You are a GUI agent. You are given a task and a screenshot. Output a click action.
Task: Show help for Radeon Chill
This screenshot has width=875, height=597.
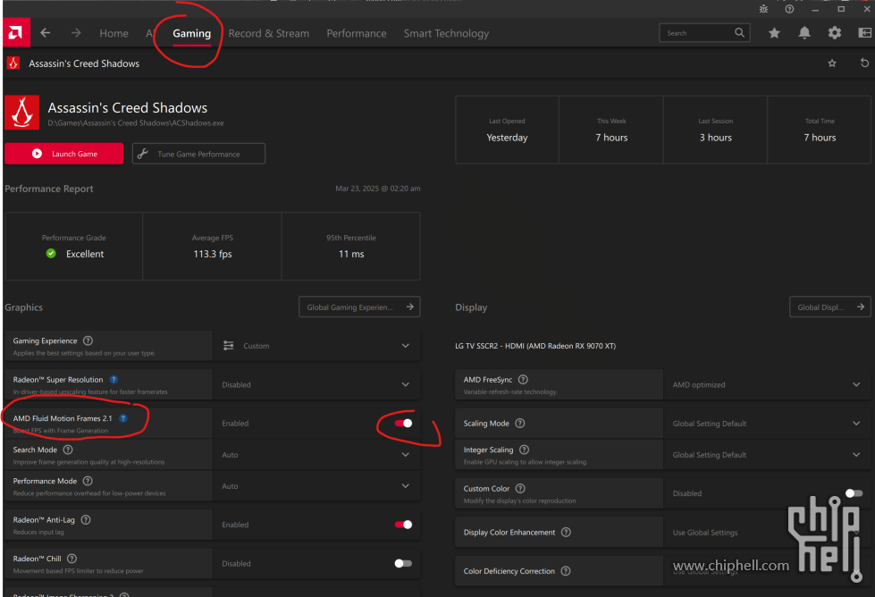(x=72, y=558)
